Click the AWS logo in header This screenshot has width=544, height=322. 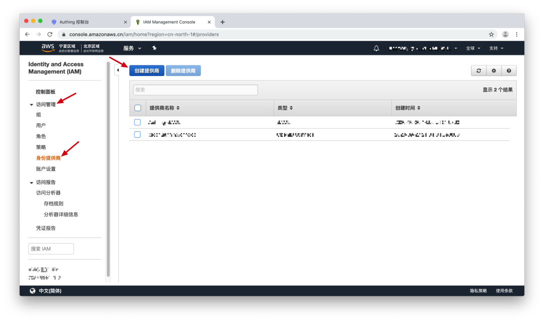click(x=47, y=48)
